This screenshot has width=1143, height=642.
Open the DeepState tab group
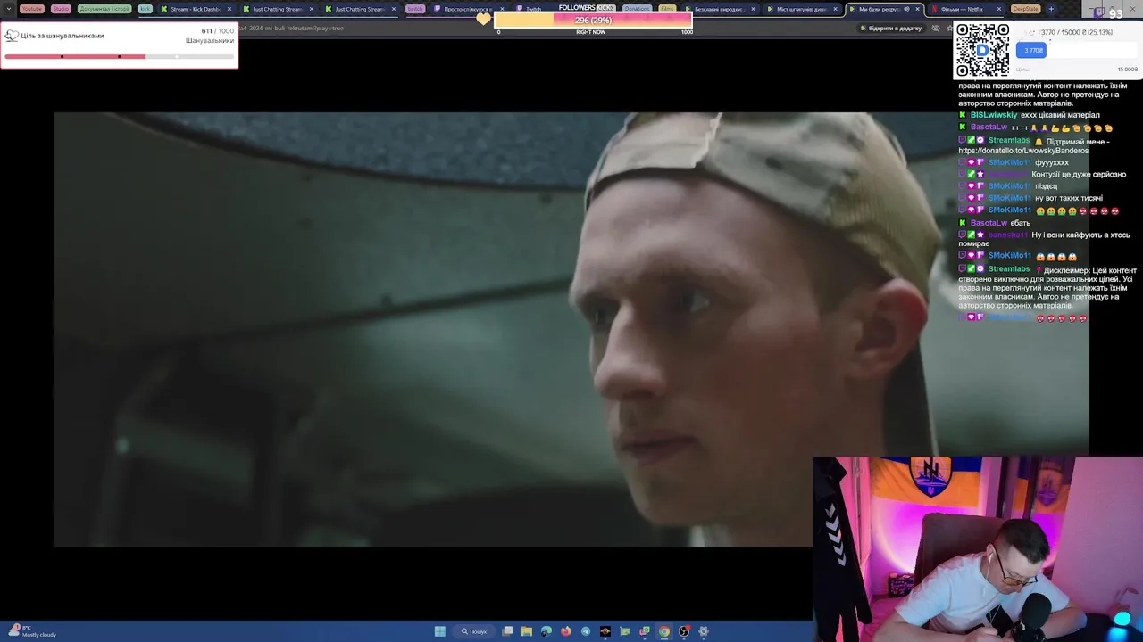(x=1025, y=9)
